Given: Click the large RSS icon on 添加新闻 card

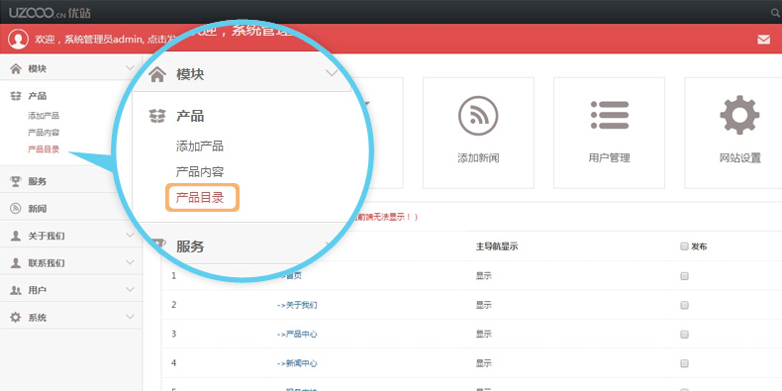Looking at the screenshot, I should point(478,116).
